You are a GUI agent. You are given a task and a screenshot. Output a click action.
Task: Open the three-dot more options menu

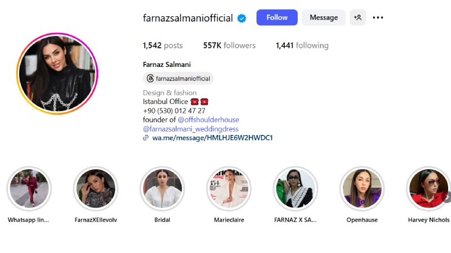[x=378, y=17]
